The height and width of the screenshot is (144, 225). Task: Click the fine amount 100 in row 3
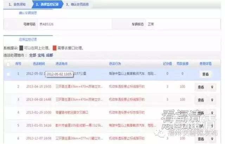[x=182, y=100]
